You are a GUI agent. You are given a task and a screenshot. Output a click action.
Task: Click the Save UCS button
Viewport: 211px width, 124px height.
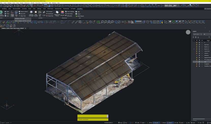coord(22,14)
